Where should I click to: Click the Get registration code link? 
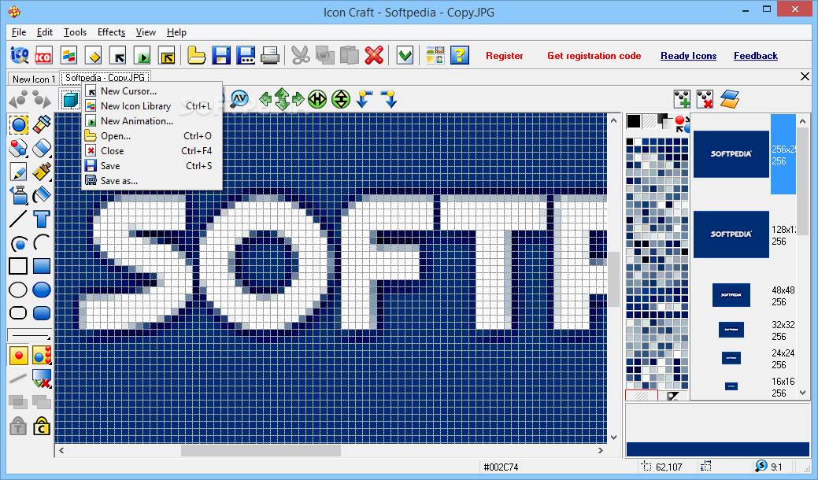[x=594, y=56]
